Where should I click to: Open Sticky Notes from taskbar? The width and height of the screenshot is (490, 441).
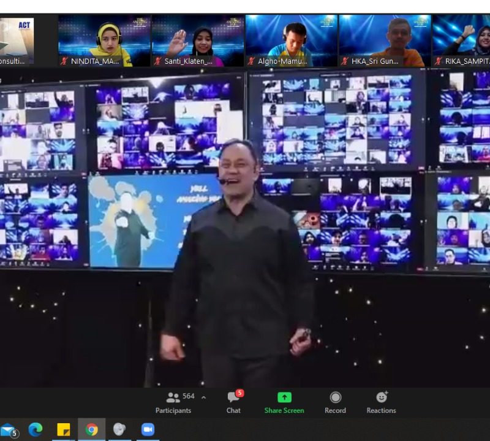64,430
